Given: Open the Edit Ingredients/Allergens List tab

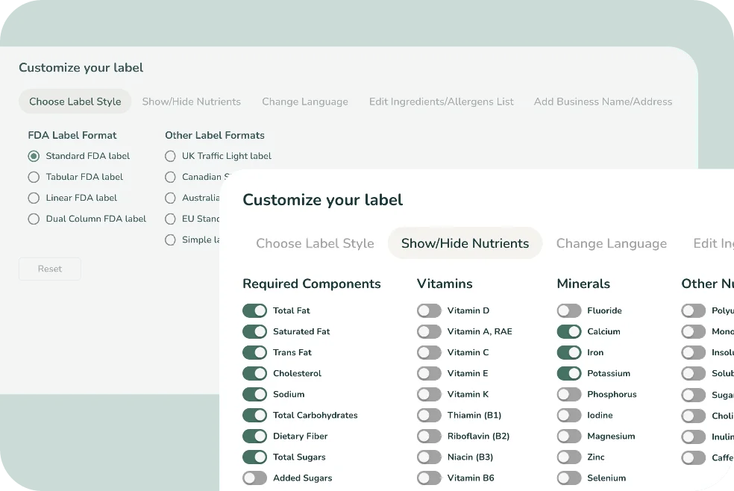Looking at the screenshot, I should coord(441,101).
